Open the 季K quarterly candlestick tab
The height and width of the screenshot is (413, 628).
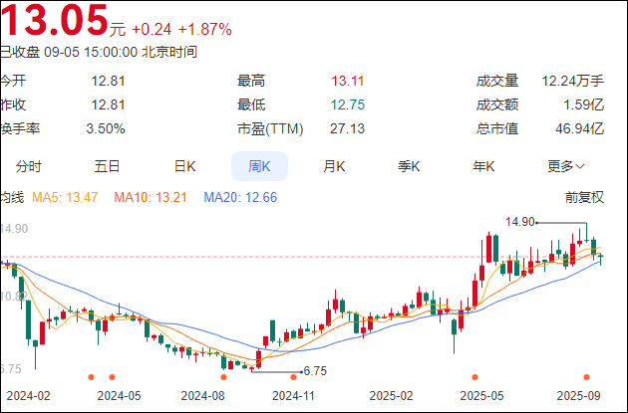tap(409, 166)
